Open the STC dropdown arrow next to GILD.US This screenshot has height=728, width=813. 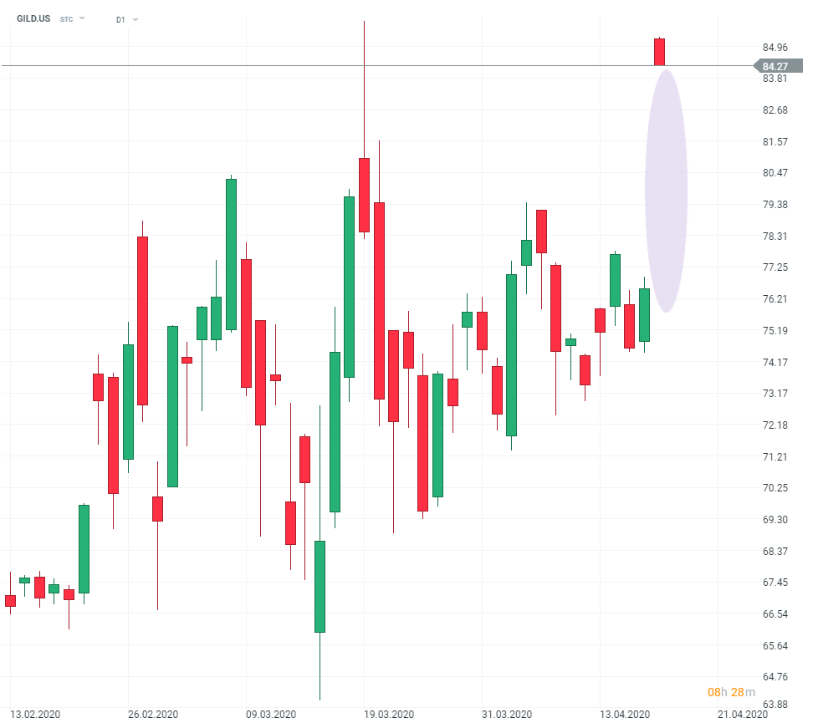[x=82, y=18]
